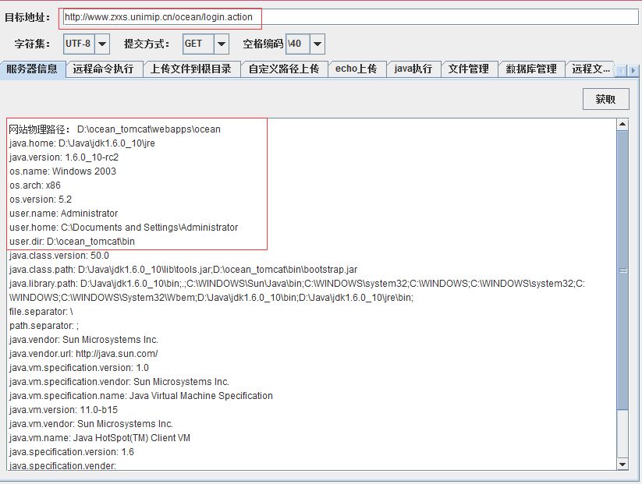Click the java.home line

(x=82, y=143)
